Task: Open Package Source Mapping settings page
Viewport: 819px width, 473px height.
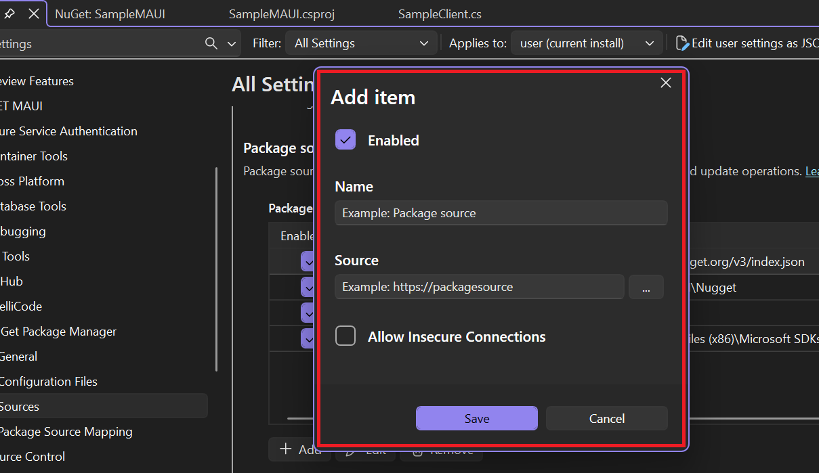Action: (x=66, y=431)
